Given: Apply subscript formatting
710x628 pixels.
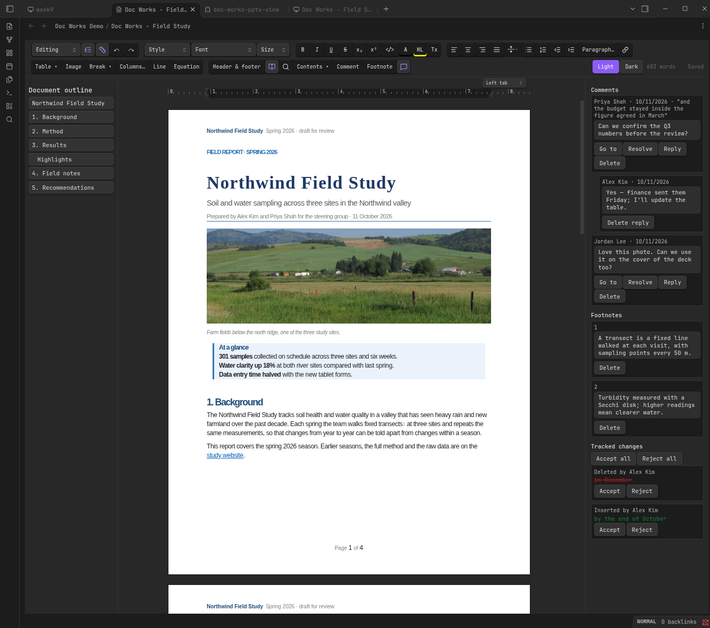Looking at the screenshot, I should coord(360,50).
